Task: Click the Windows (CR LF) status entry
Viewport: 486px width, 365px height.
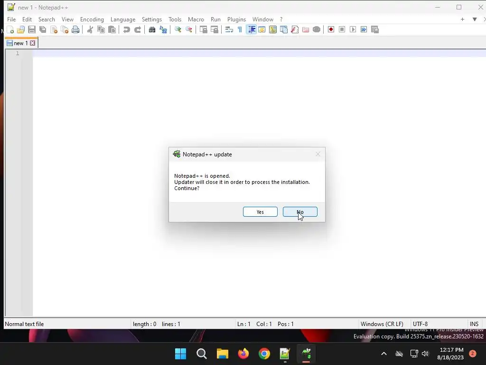Action: click(x=382, y=324)
